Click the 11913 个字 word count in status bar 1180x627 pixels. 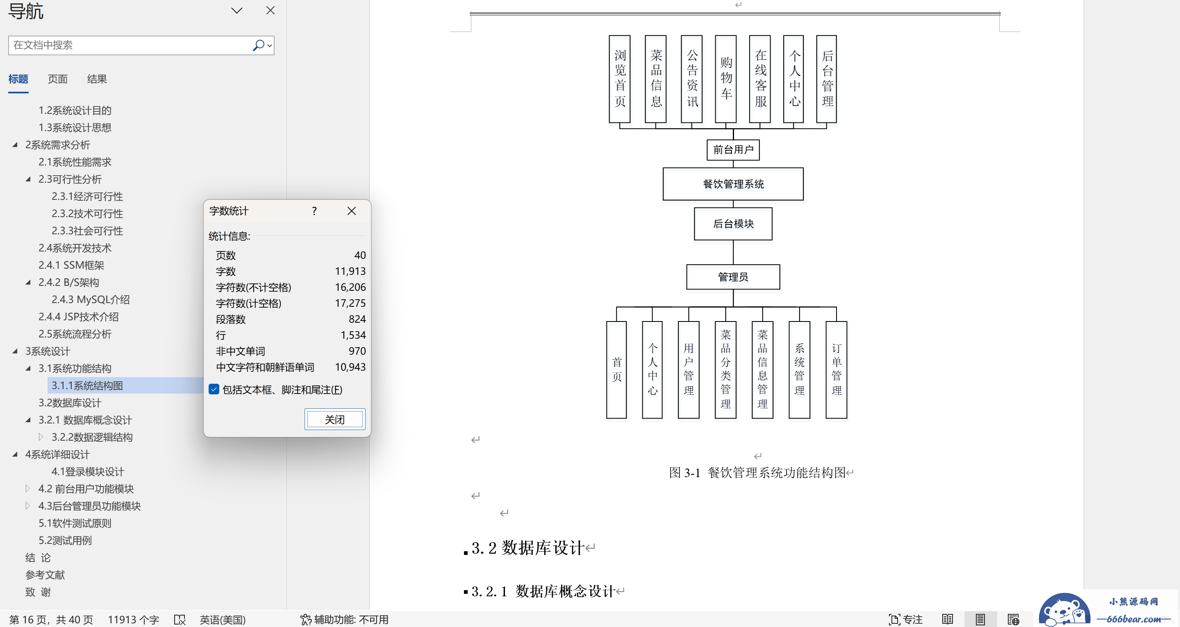[133, 620]
